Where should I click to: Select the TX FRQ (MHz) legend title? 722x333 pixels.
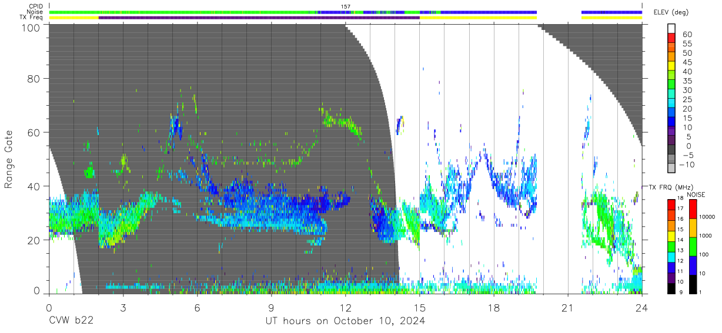click(672, 187)
